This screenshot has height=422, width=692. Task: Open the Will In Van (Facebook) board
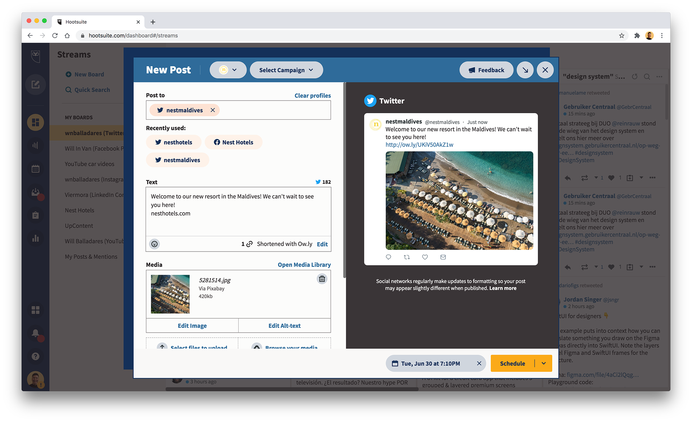(94, 148)
